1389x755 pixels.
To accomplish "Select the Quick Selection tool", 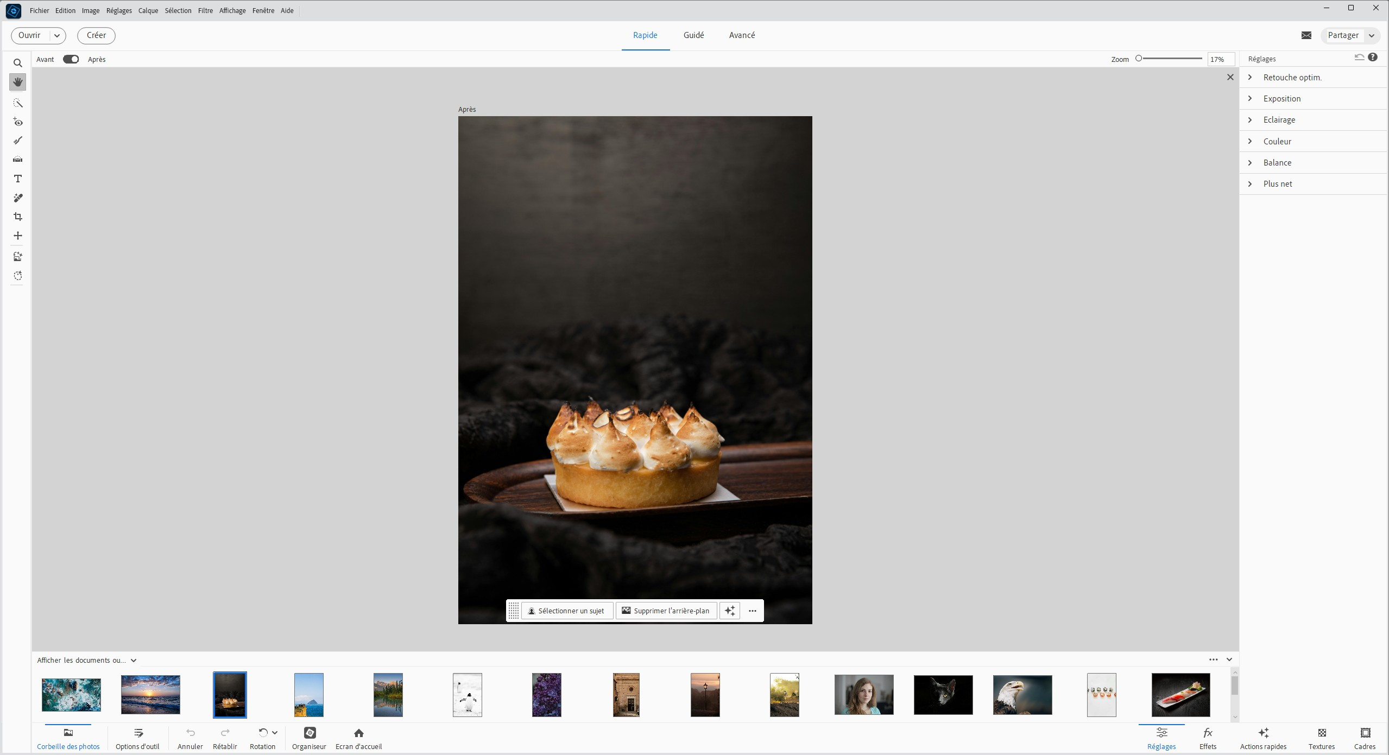I will coord(17,103).
